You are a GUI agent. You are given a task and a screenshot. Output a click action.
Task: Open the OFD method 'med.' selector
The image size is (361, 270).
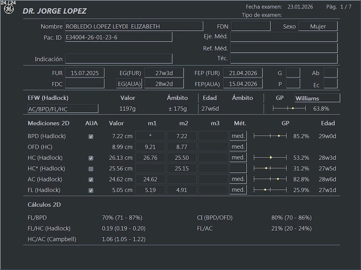point(238,147)
